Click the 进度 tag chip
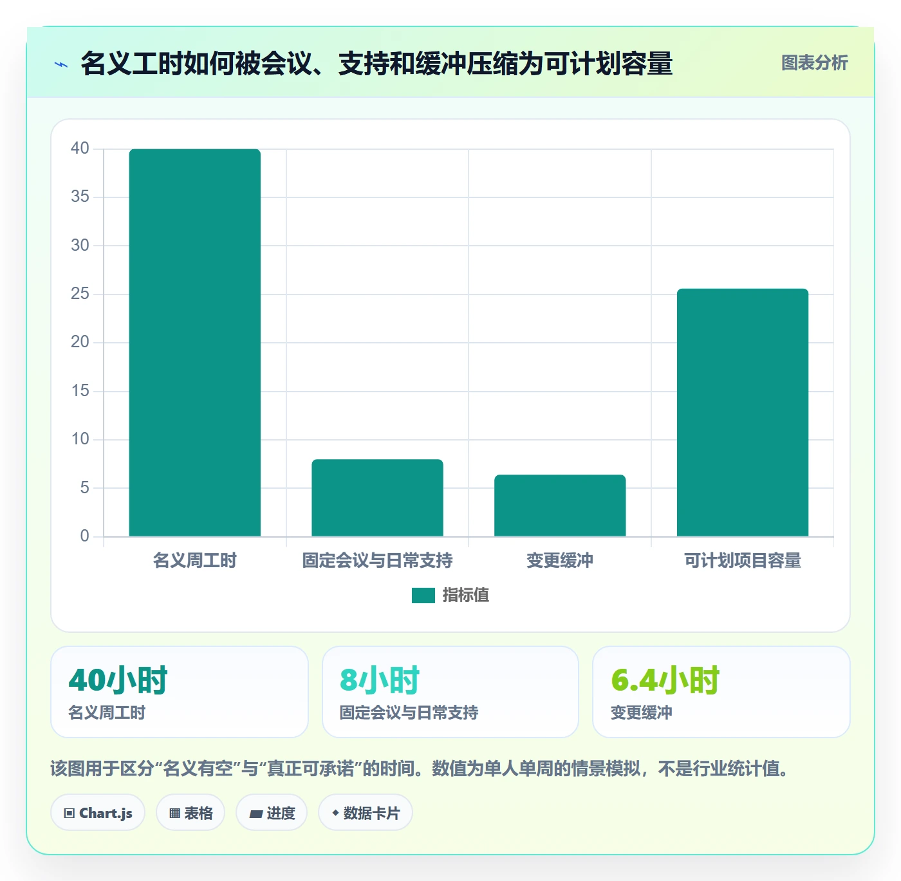901x881 pixels. point(272,813)
